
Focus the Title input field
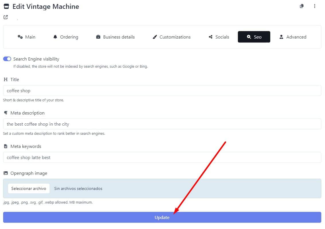pos(162,91)
